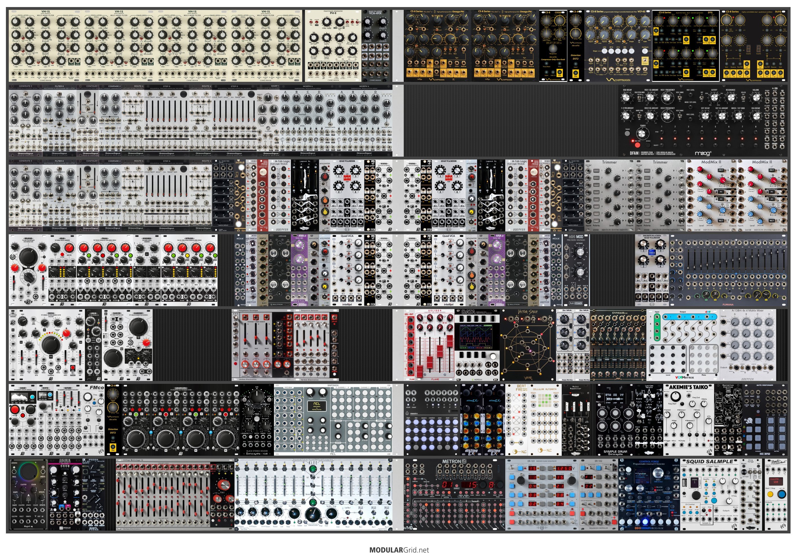The height and width of the screenshot is (556, 799).
Task: Select the Xaoc Lublin module
Action: (x=93, y=345)
